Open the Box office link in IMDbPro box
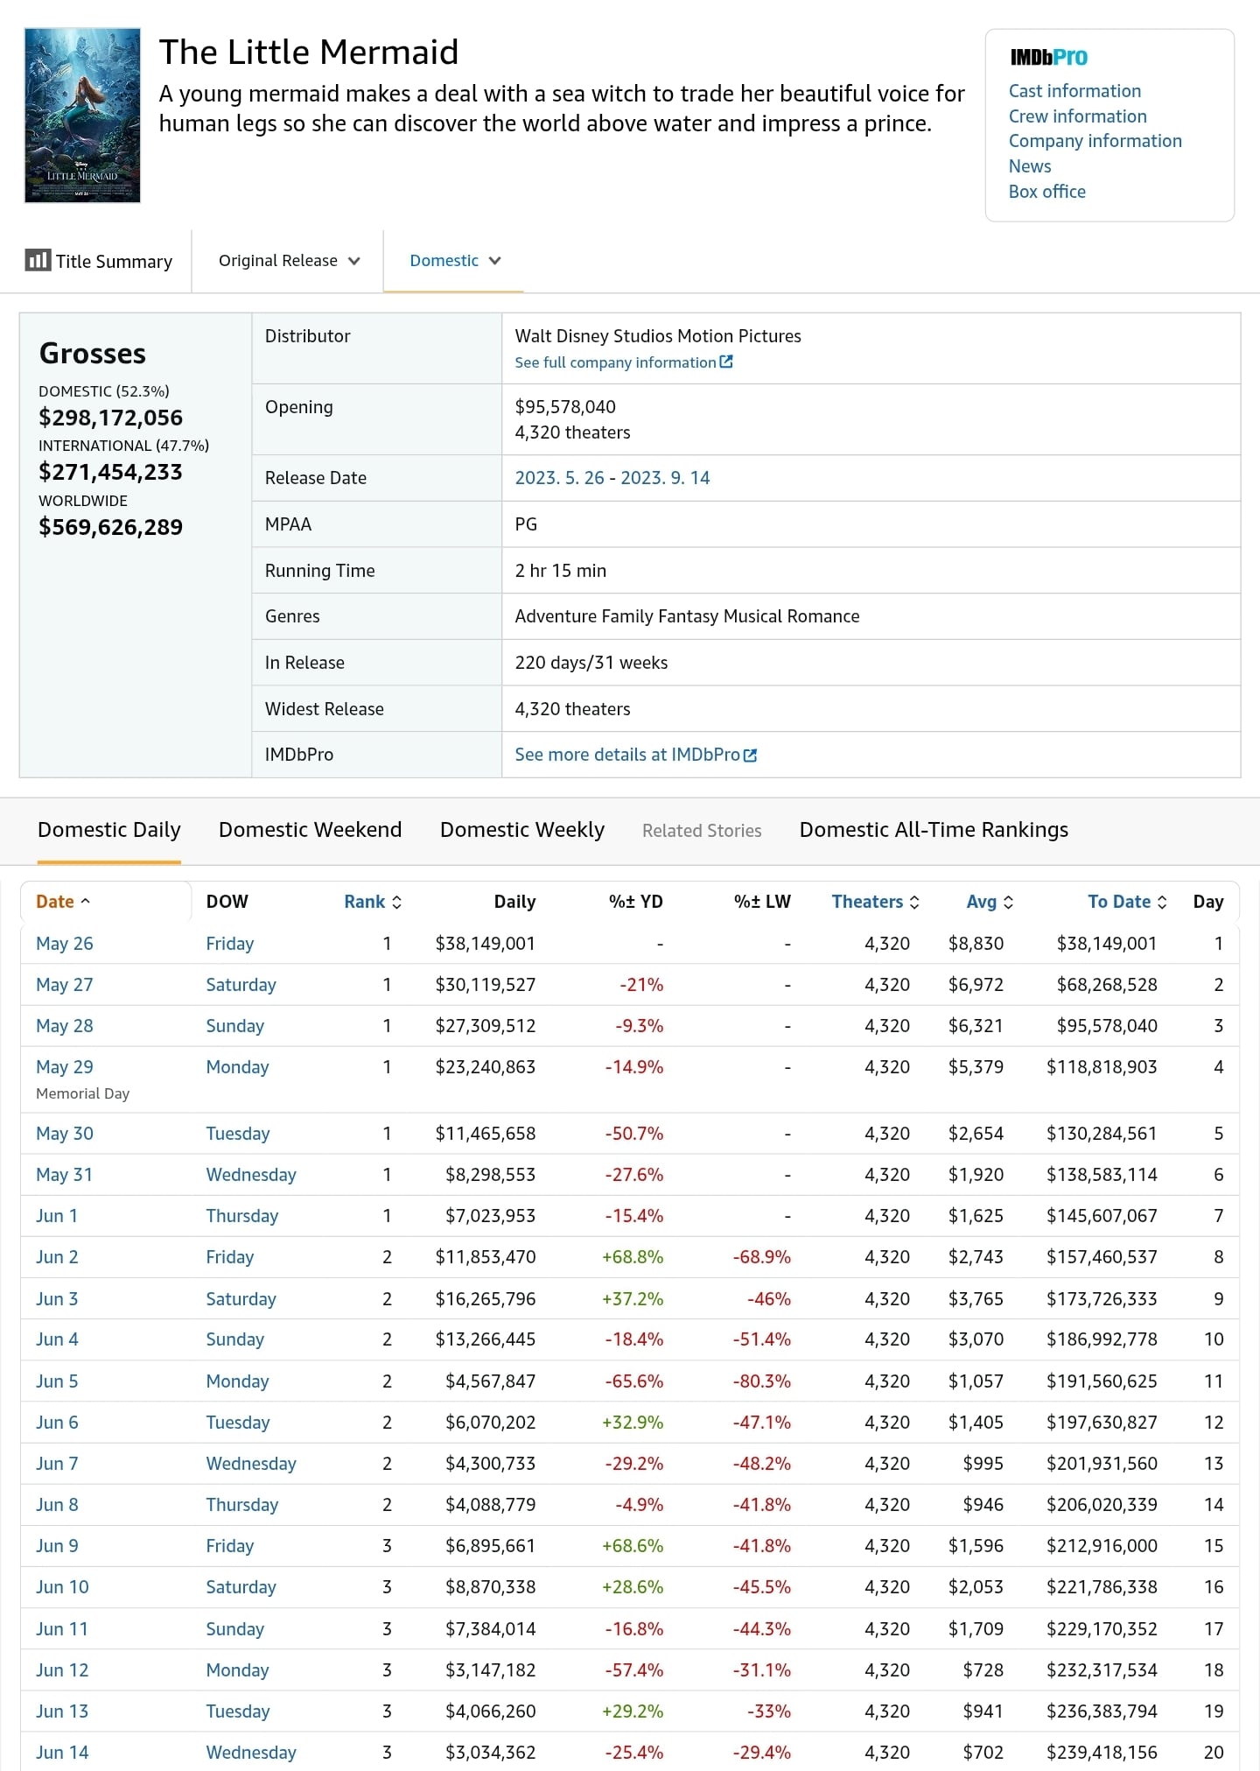Screen dimensions: 1260x1771 coord(1046,192)
